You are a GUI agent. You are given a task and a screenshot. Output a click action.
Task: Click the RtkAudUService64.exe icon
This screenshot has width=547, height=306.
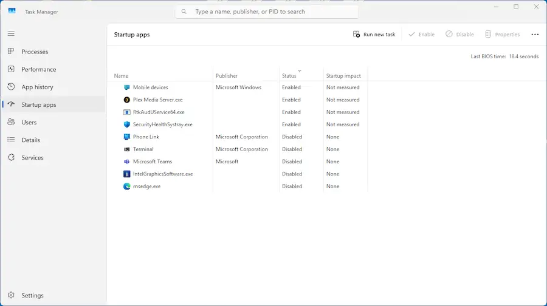tap(126, 112)
